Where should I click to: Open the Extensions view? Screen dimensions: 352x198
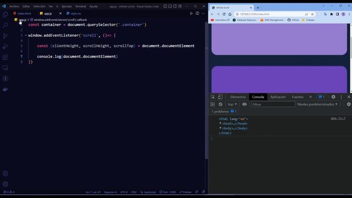5,57
